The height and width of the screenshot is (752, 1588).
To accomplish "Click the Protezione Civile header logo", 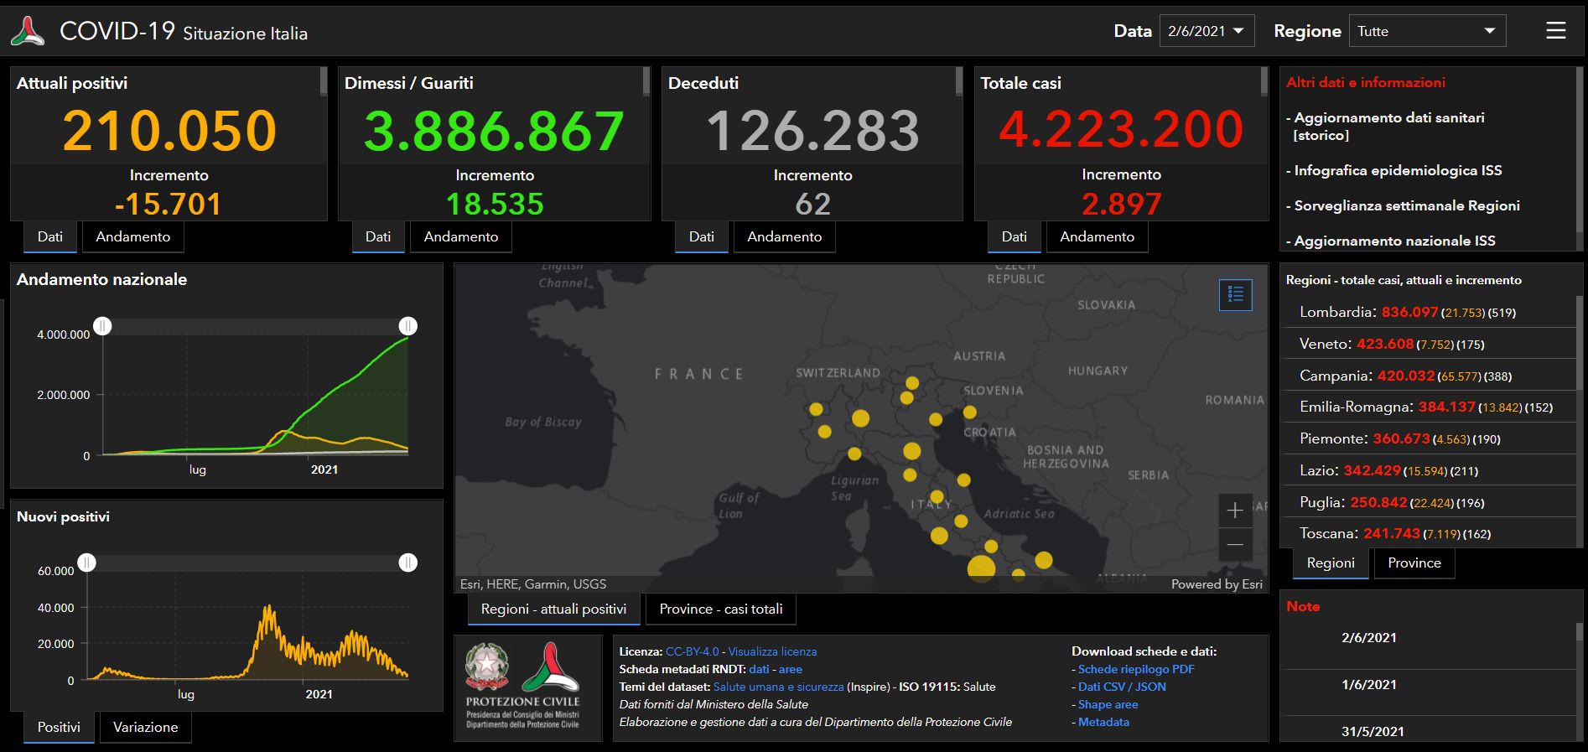I will (x=28, y=31).
